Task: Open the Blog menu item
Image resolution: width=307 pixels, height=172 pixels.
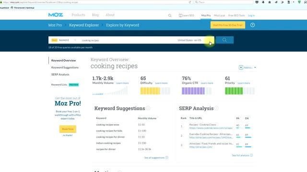Action: pyautogui.click(x=95, y=15)
